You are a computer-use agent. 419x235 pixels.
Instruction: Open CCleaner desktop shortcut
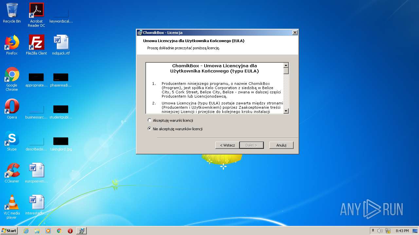(12, 173)
